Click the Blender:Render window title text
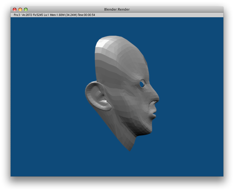Screen dimensions: 234x191 117,10
